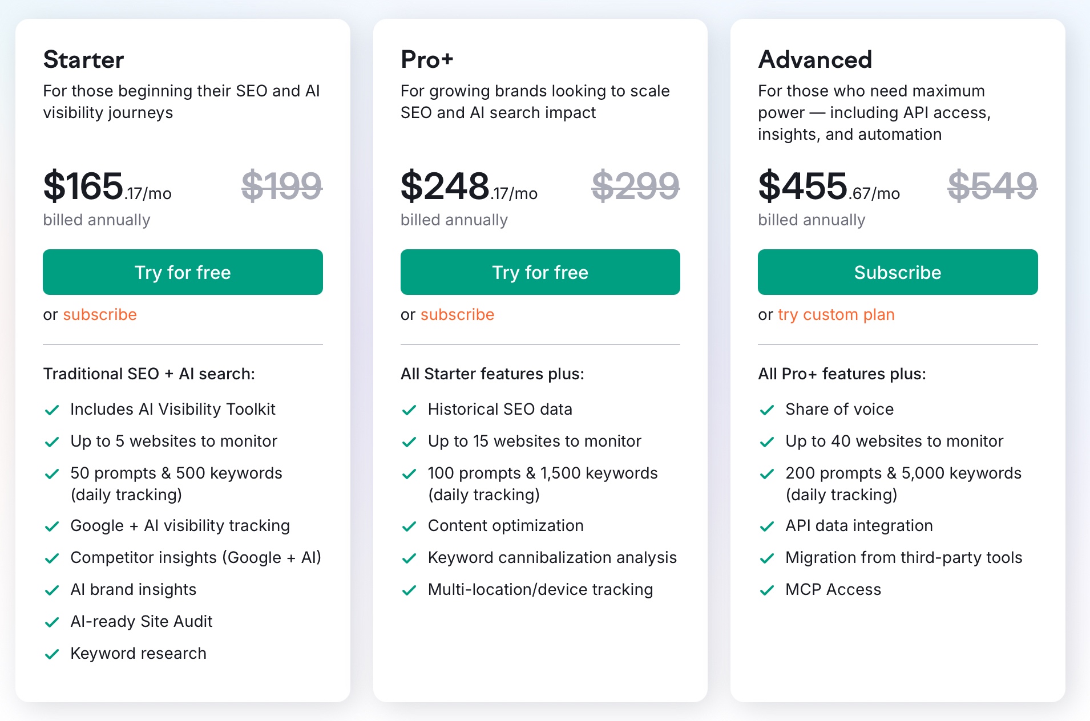Screen dimensions: 1090x721
Task: Select the $165.17/mo price text
Action: pyautogui.click(x=107, y=188)
